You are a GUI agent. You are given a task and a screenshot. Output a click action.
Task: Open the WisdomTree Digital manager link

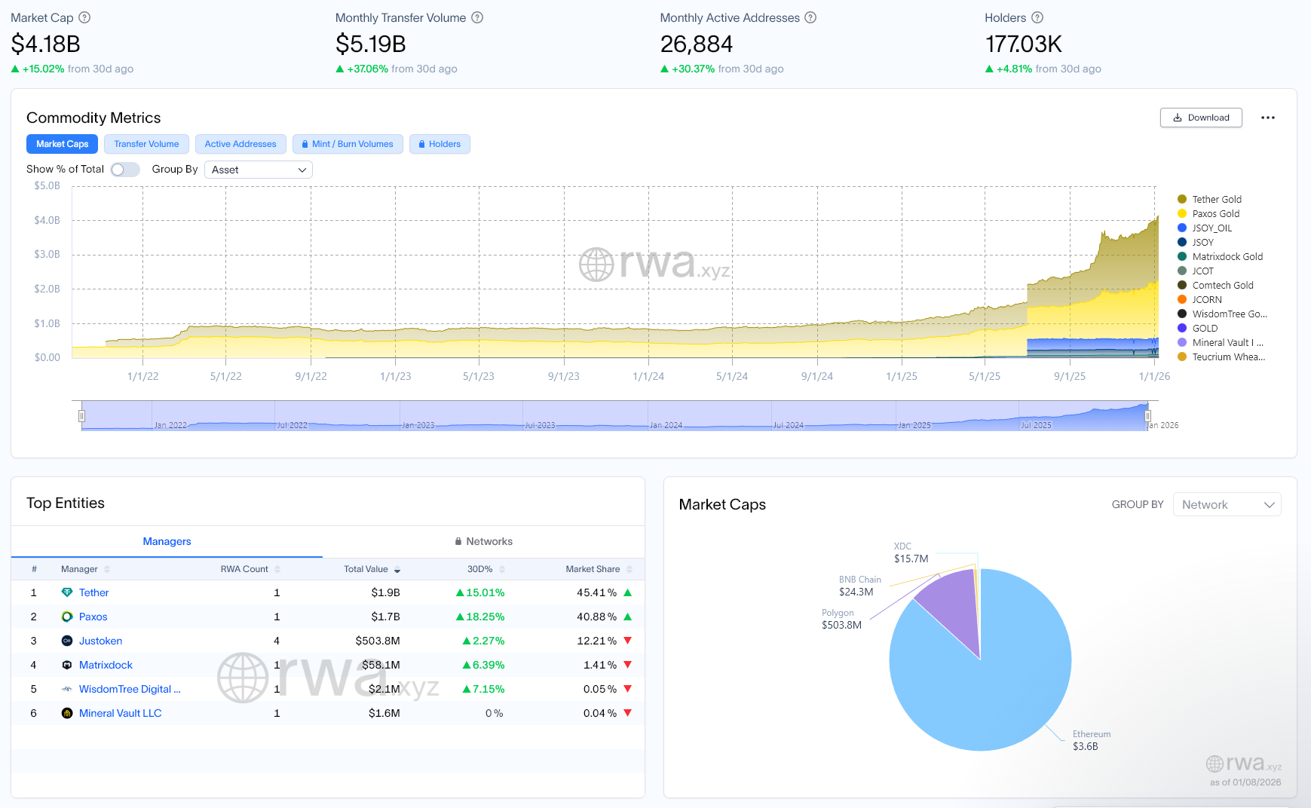click(129, 688)
